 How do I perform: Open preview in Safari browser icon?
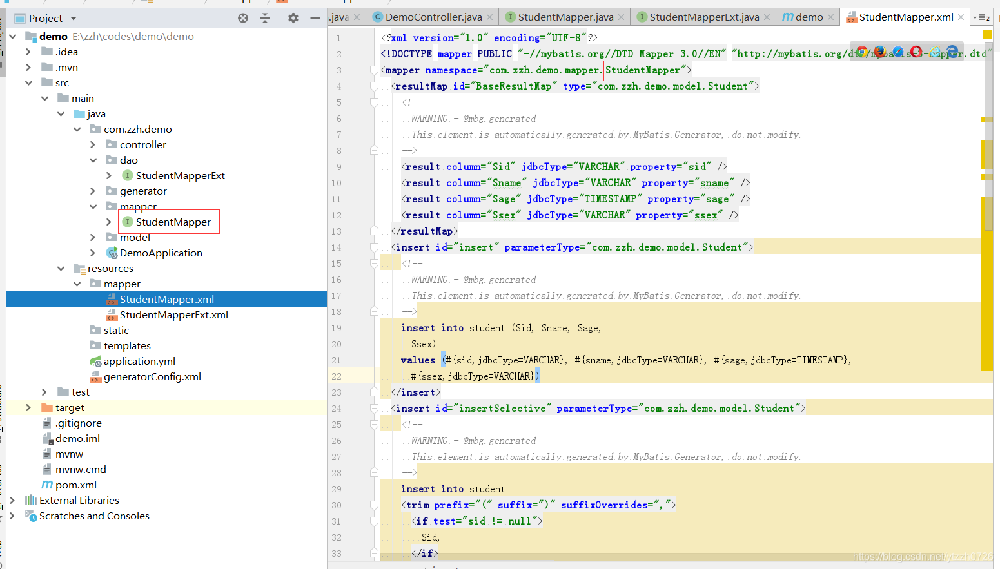click(898, 52)
